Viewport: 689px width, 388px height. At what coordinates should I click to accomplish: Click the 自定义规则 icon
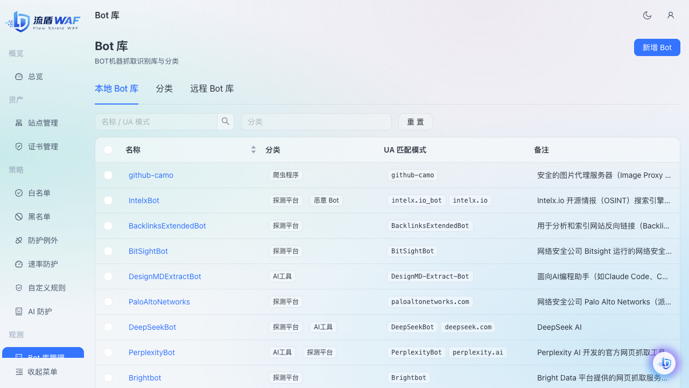[x=19, y=288]
